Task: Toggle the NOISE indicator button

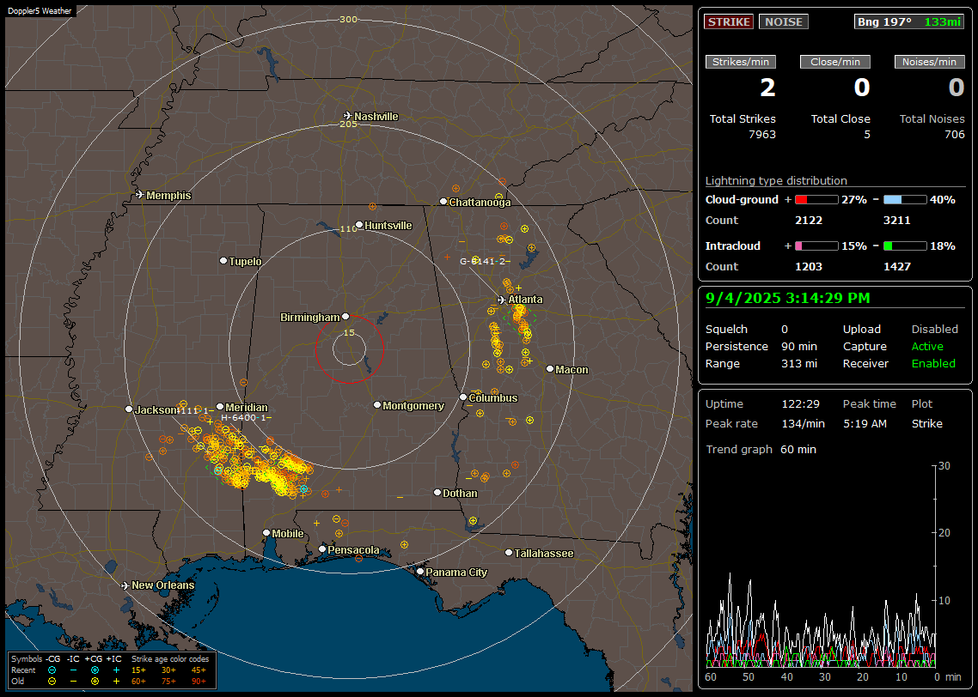Action: point(784,21)
